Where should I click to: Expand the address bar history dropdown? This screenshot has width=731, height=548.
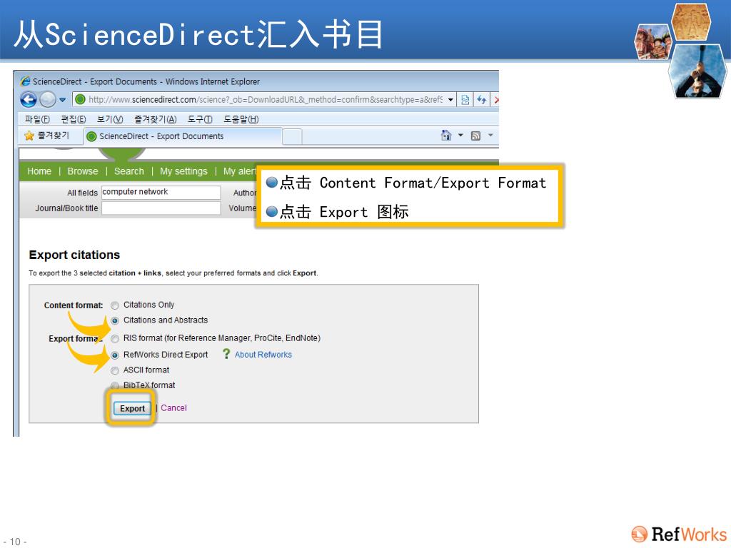point(450,99)
